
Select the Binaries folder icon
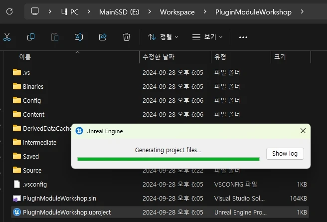coord(17,86)
